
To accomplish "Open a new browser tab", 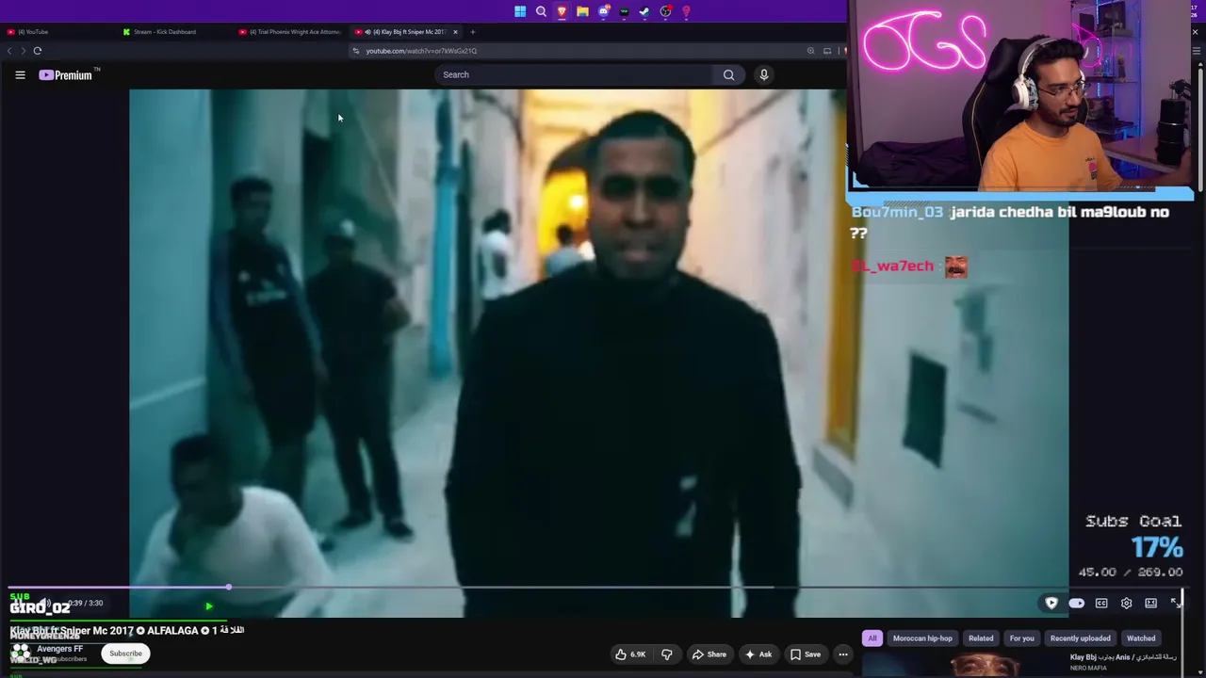I will 473,32.
